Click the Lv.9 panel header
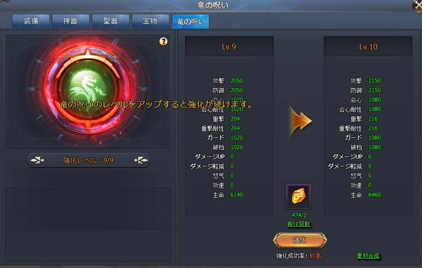422x268 pixels. point(229,47)
